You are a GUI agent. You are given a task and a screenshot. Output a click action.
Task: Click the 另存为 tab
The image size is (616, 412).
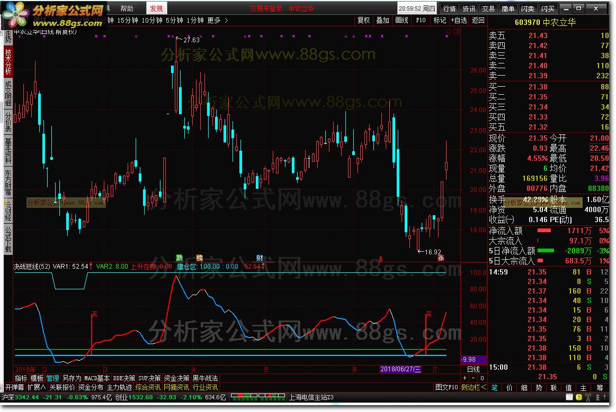point(72,378)
